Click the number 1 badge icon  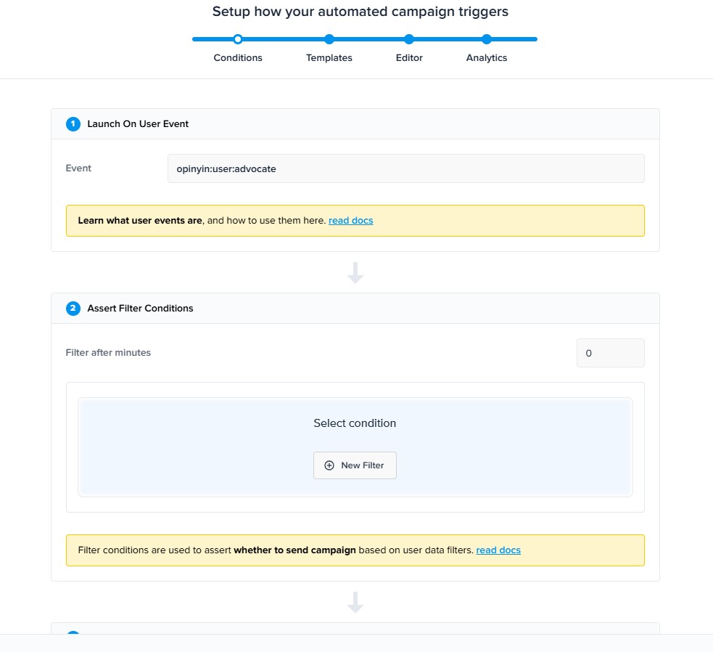pyautogui.click(x=73, y=124)
